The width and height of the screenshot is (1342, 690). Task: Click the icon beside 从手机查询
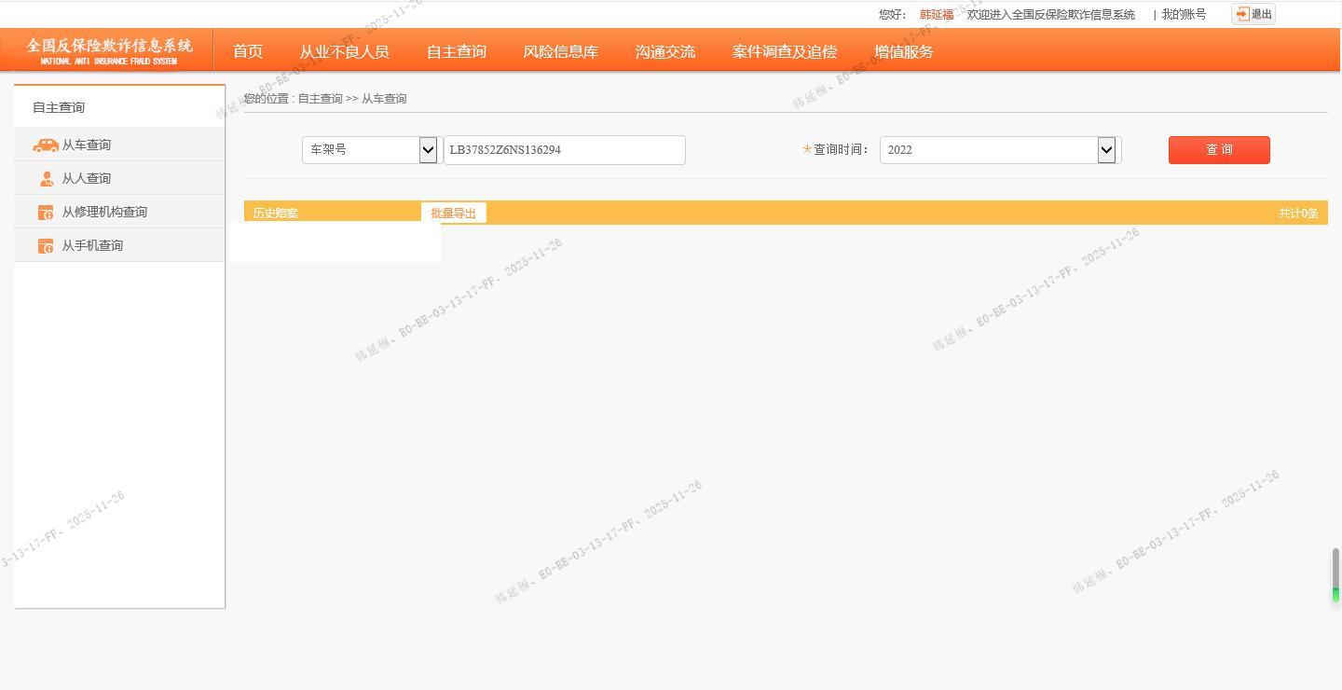46,246
